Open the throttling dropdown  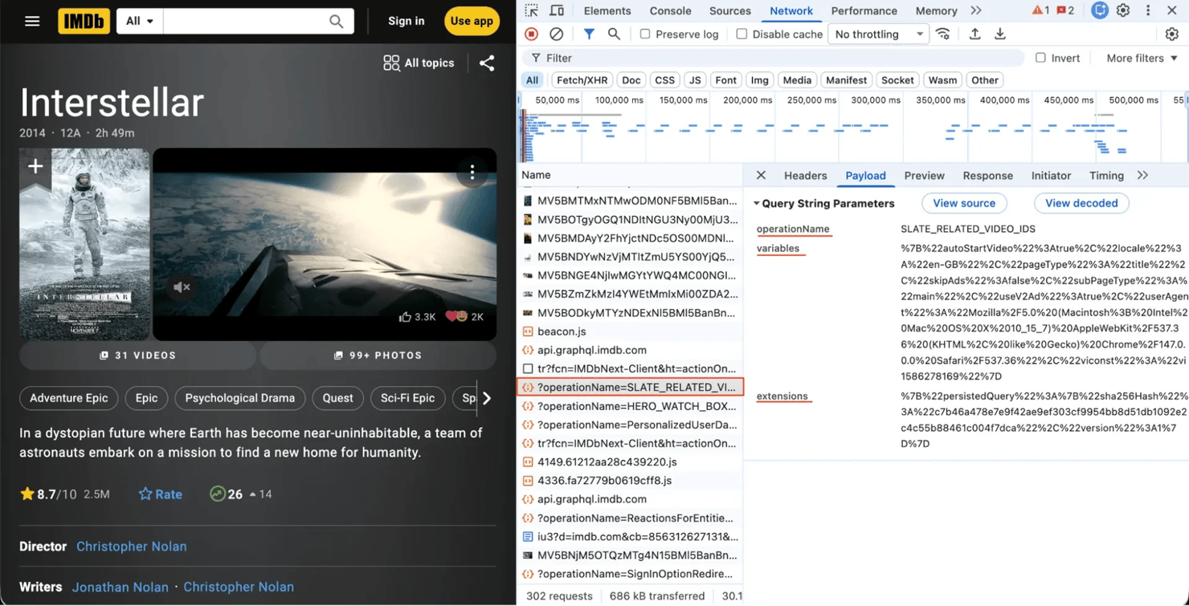click(878, 34)
